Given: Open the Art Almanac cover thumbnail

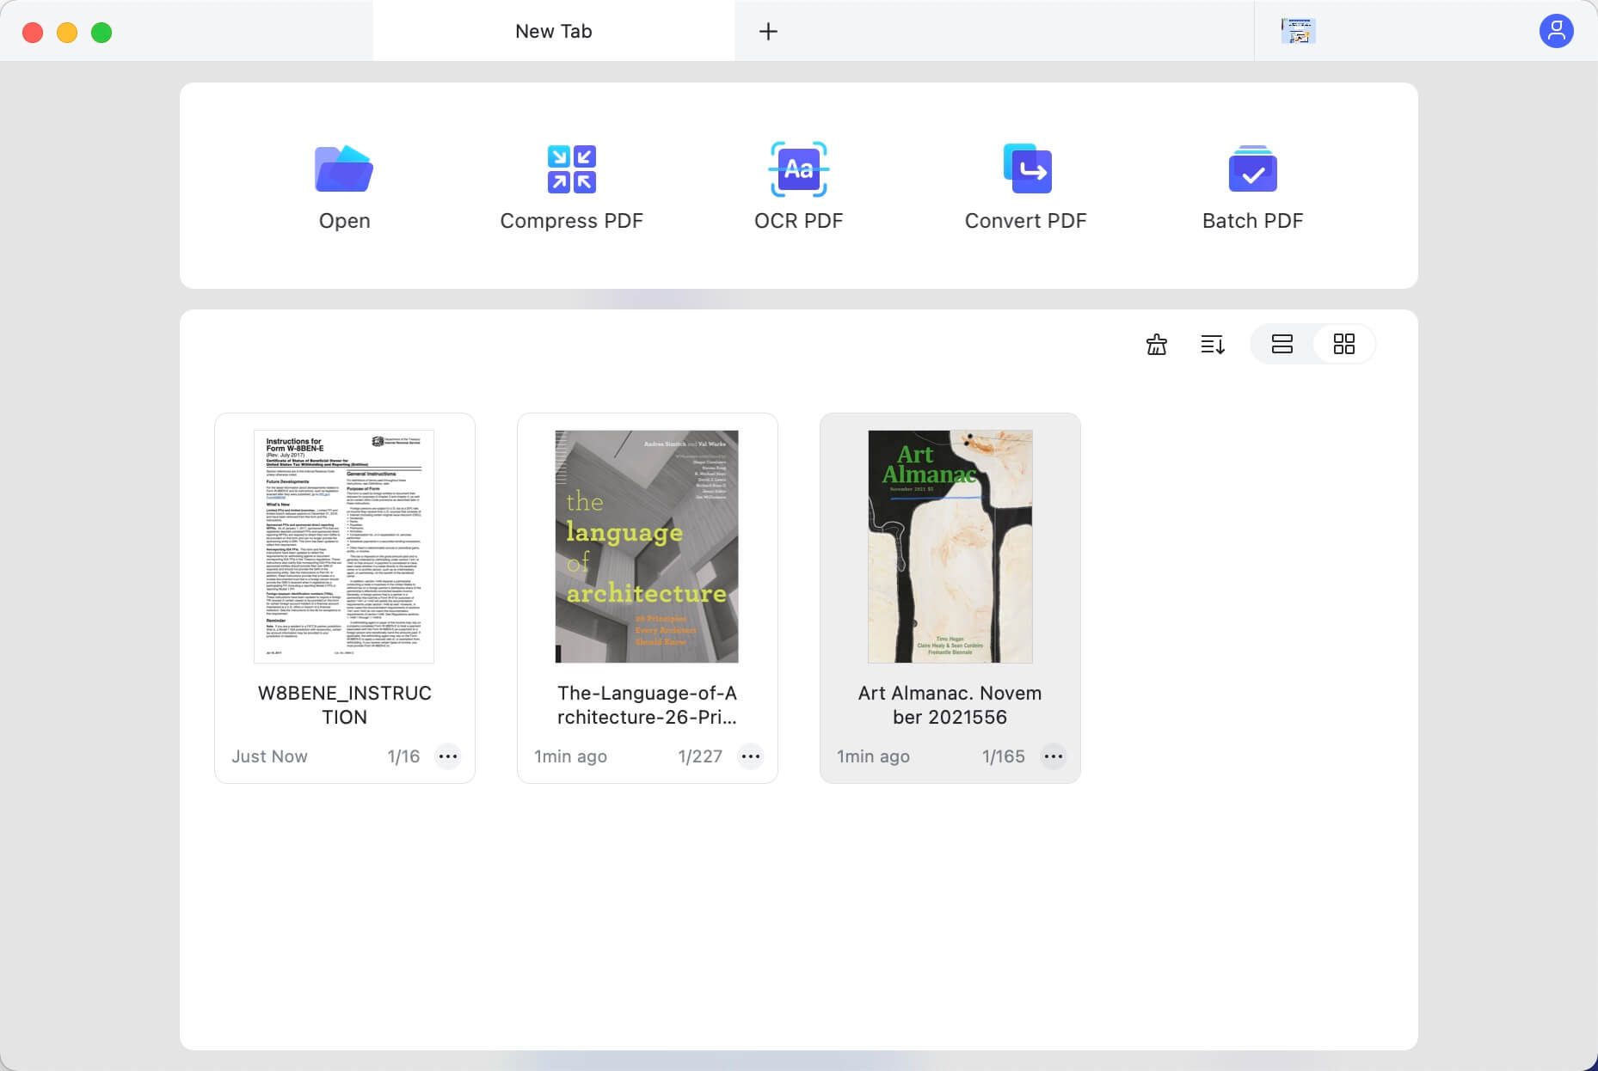Looking at the screenshot, I should pos(950,547).
